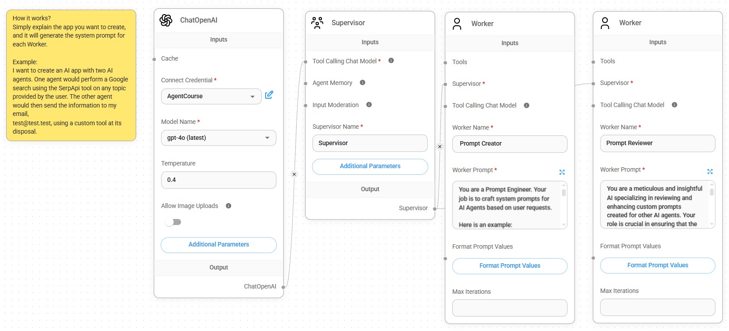The image size is (729, 331).
Task: Click the Temperature input field
Action: click(218, 180)
